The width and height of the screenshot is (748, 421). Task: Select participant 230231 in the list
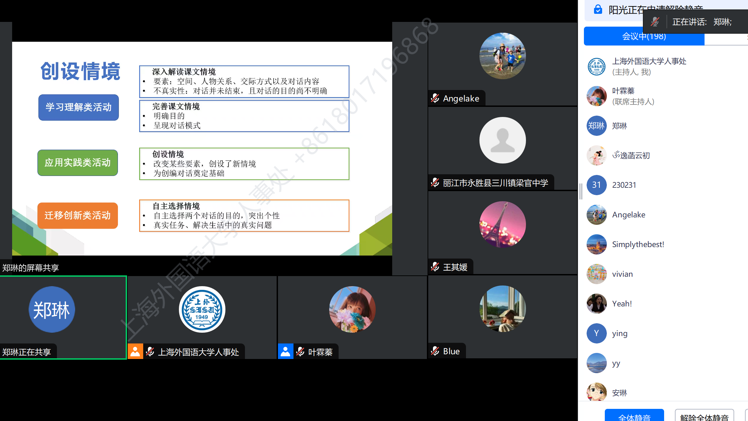click(624, 185)
